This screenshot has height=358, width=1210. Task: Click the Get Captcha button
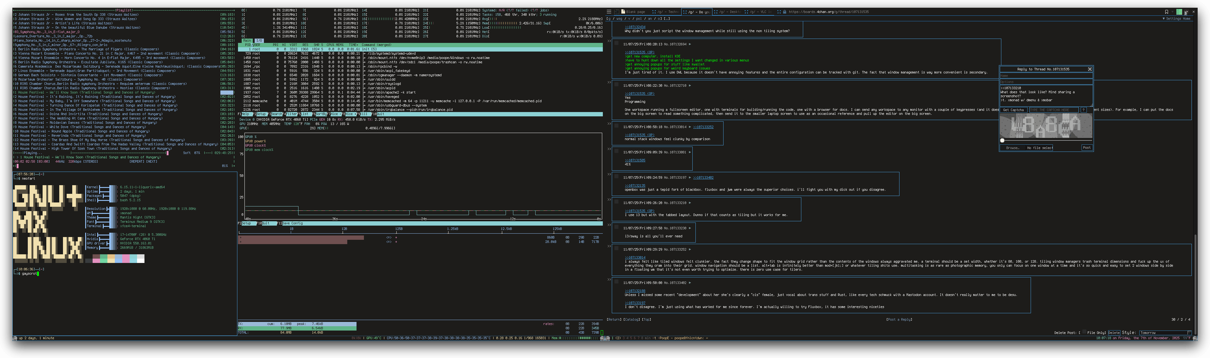coord(1013,110)
